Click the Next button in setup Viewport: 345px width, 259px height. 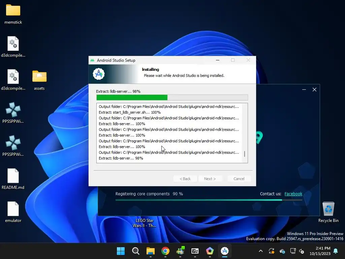pyautogui.click(x=210, y=179)
